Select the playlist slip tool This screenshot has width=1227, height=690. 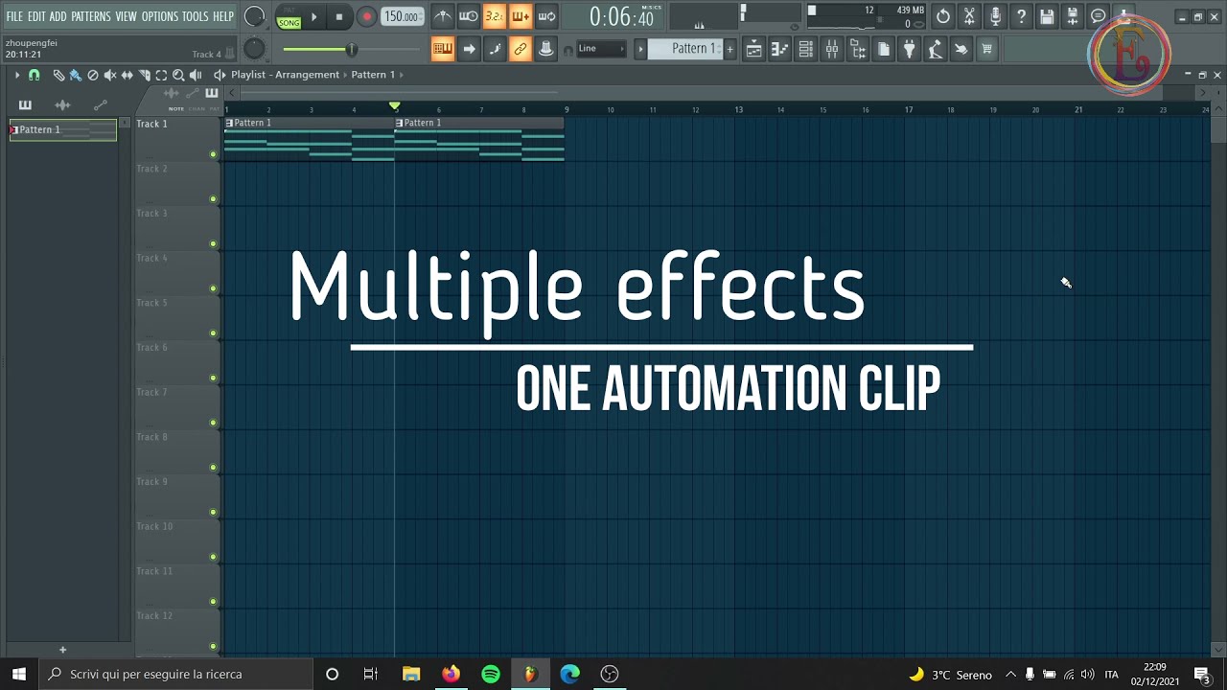127,75
